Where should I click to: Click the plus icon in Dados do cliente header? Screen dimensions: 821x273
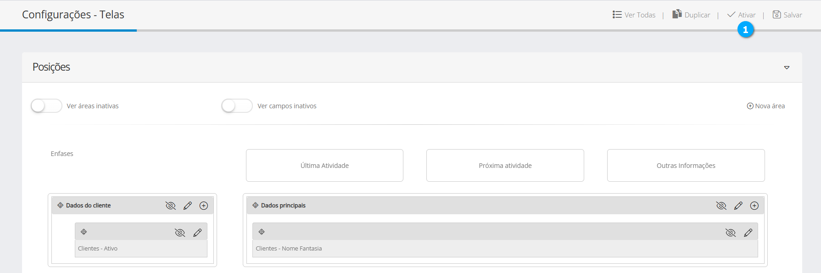pyautogui.click(x=204, y=206)
